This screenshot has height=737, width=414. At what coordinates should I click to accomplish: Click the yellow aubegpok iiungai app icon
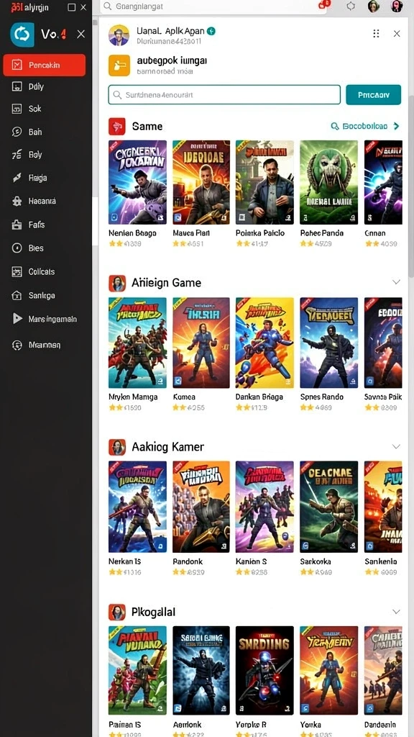(119, 65)
